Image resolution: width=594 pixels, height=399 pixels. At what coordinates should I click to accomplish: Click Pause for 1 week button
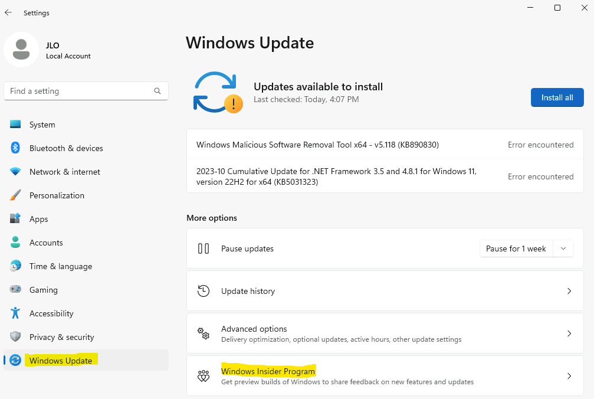[516, 248]
